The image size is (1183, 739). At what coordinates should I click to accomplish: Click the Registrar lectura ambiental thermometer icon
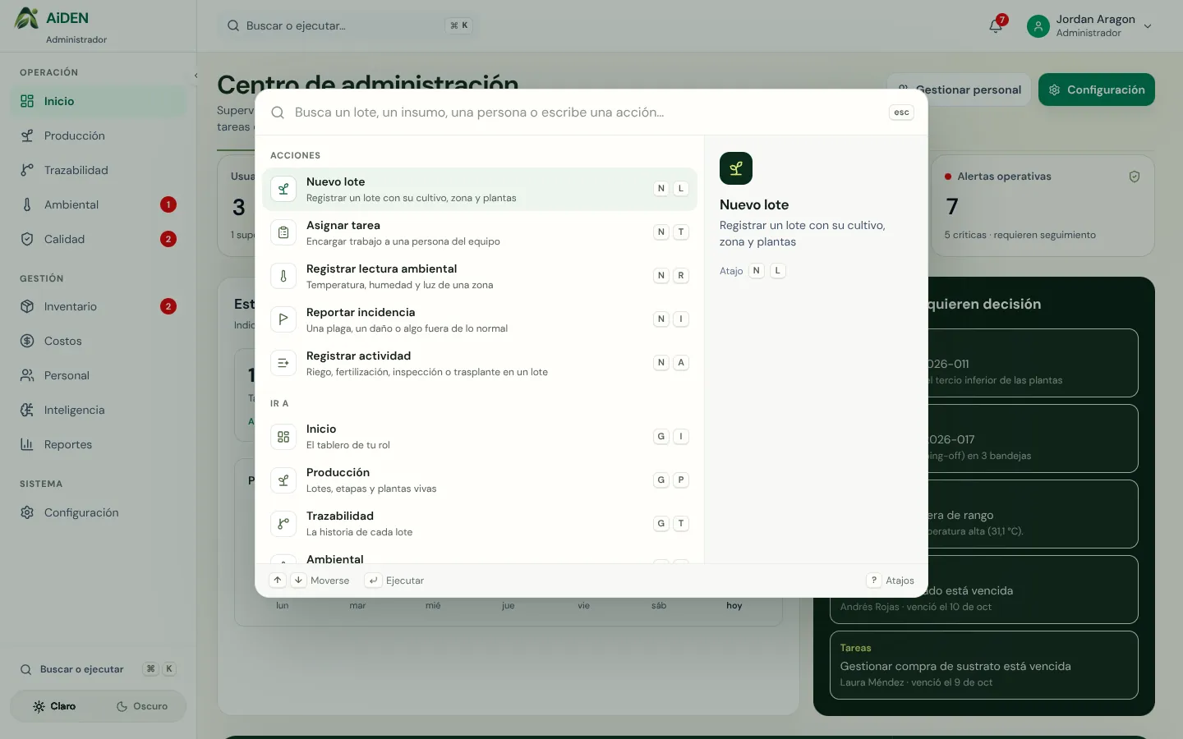pyautogui.click(x=283, y=276)
